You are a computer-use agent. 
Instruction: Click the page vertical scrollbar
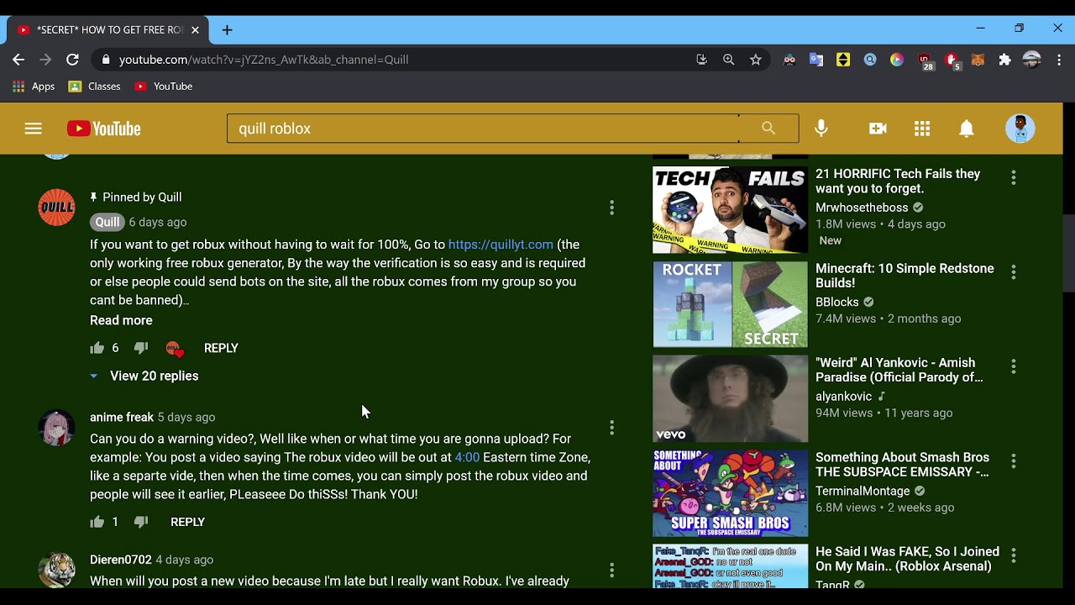[x=1068, y=252]
